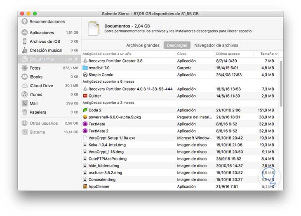301x216 pixels.
Task: Click the Papelera trash can icon
Action: point(25,112)
